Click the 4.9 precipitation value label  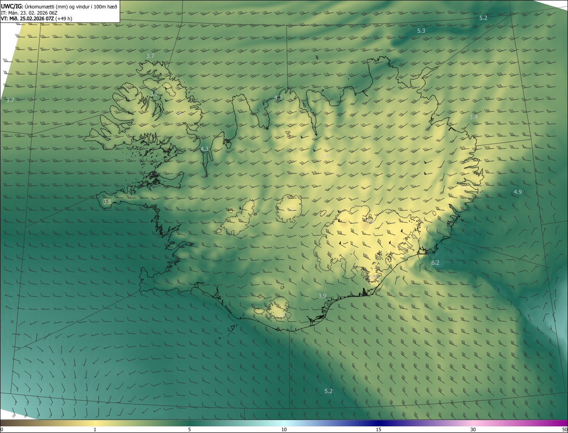517,192
